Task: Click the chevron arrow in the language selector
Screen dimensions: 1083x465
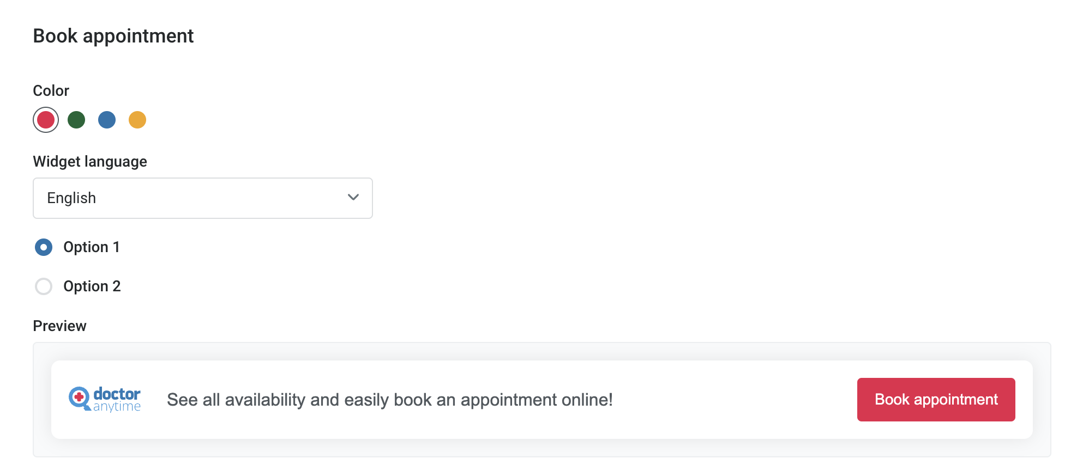Action: (x=353, y=197)
